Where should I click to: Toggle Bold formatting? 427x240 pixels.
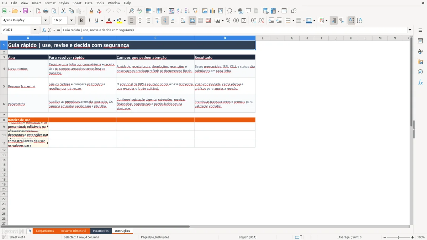click(x=81, y=21)
